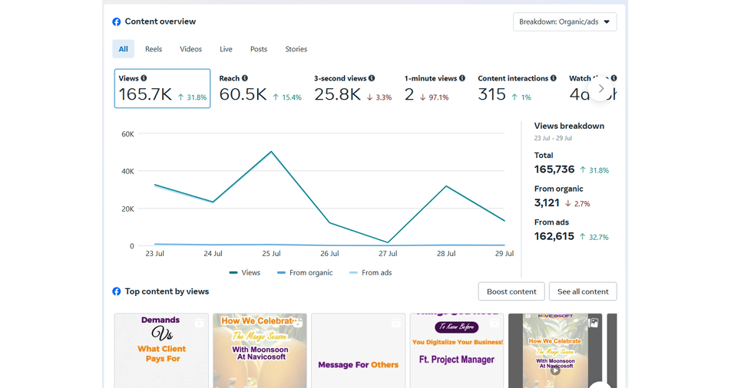Switch to the Reels tab

pos(154,49)
